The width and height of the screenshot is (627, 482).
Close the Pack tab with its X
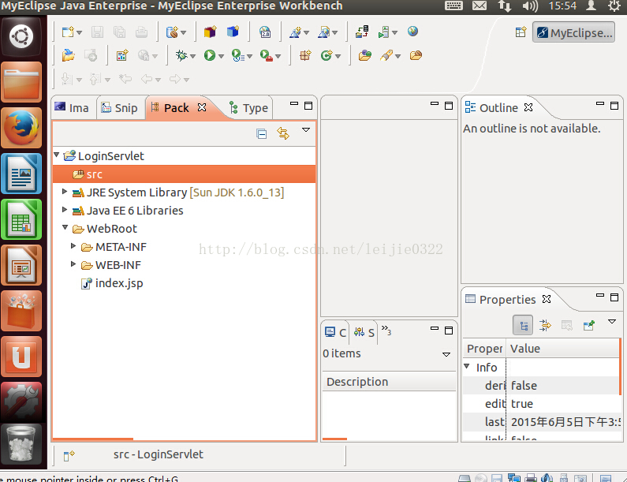click(x=202, y=107)
